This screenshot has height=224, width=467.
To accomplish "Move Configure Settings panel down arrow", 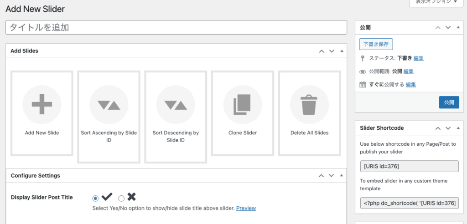I will (332, 176).
